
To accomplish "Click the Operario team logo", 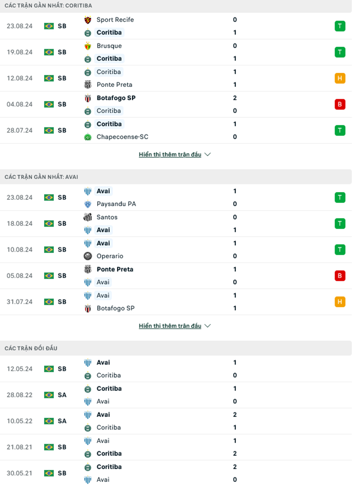I will pyautogui.click(x=89, y=256).
